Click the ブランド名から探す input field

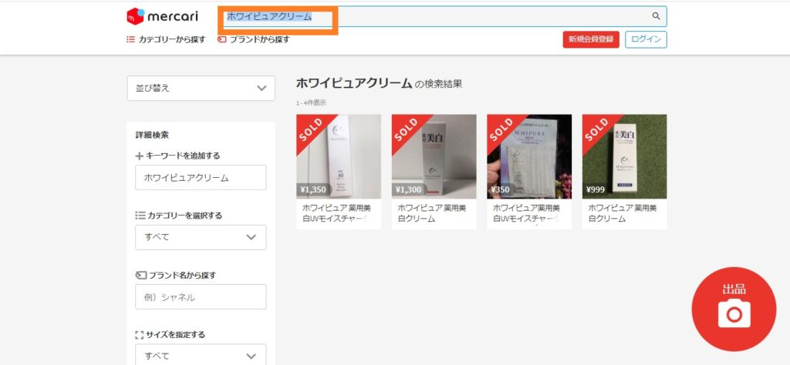(201, 296)
